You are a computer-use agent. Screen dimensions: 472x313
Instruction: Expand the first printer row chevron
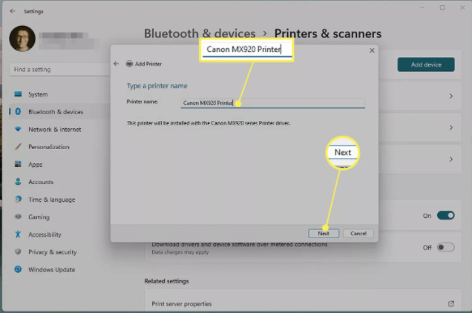pos(451,96)
